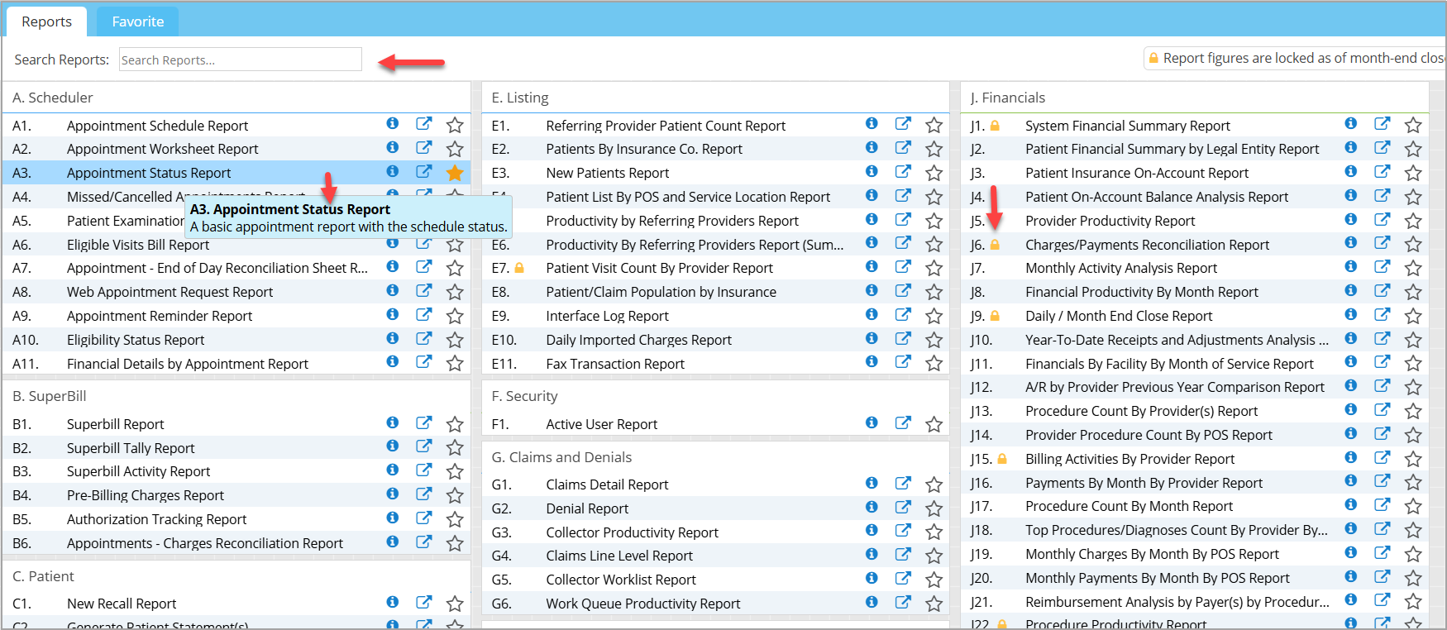Click info icon for Superbill Tally Report
Screen dimensions: 1447x630
(393, 446)
